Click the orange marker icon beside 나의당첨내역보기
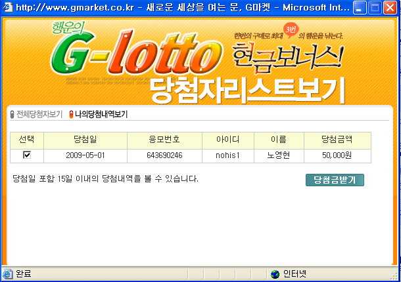The image size is (401, 282). [72, 114]
